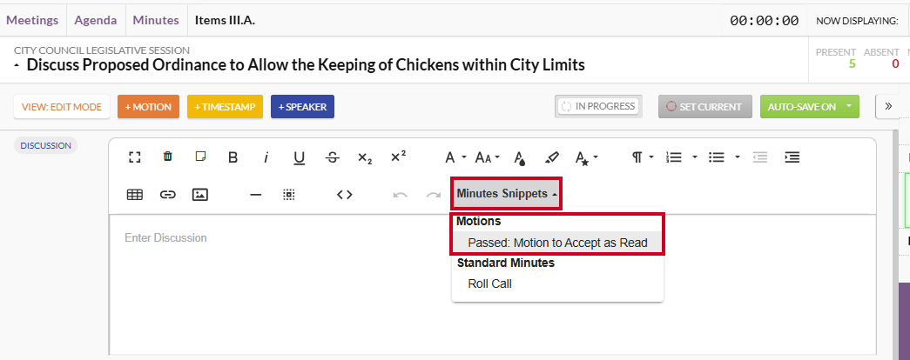The height and width of the screenshot is (360, 910).
Task: Click the Motions group header
Action: point(479,222)
